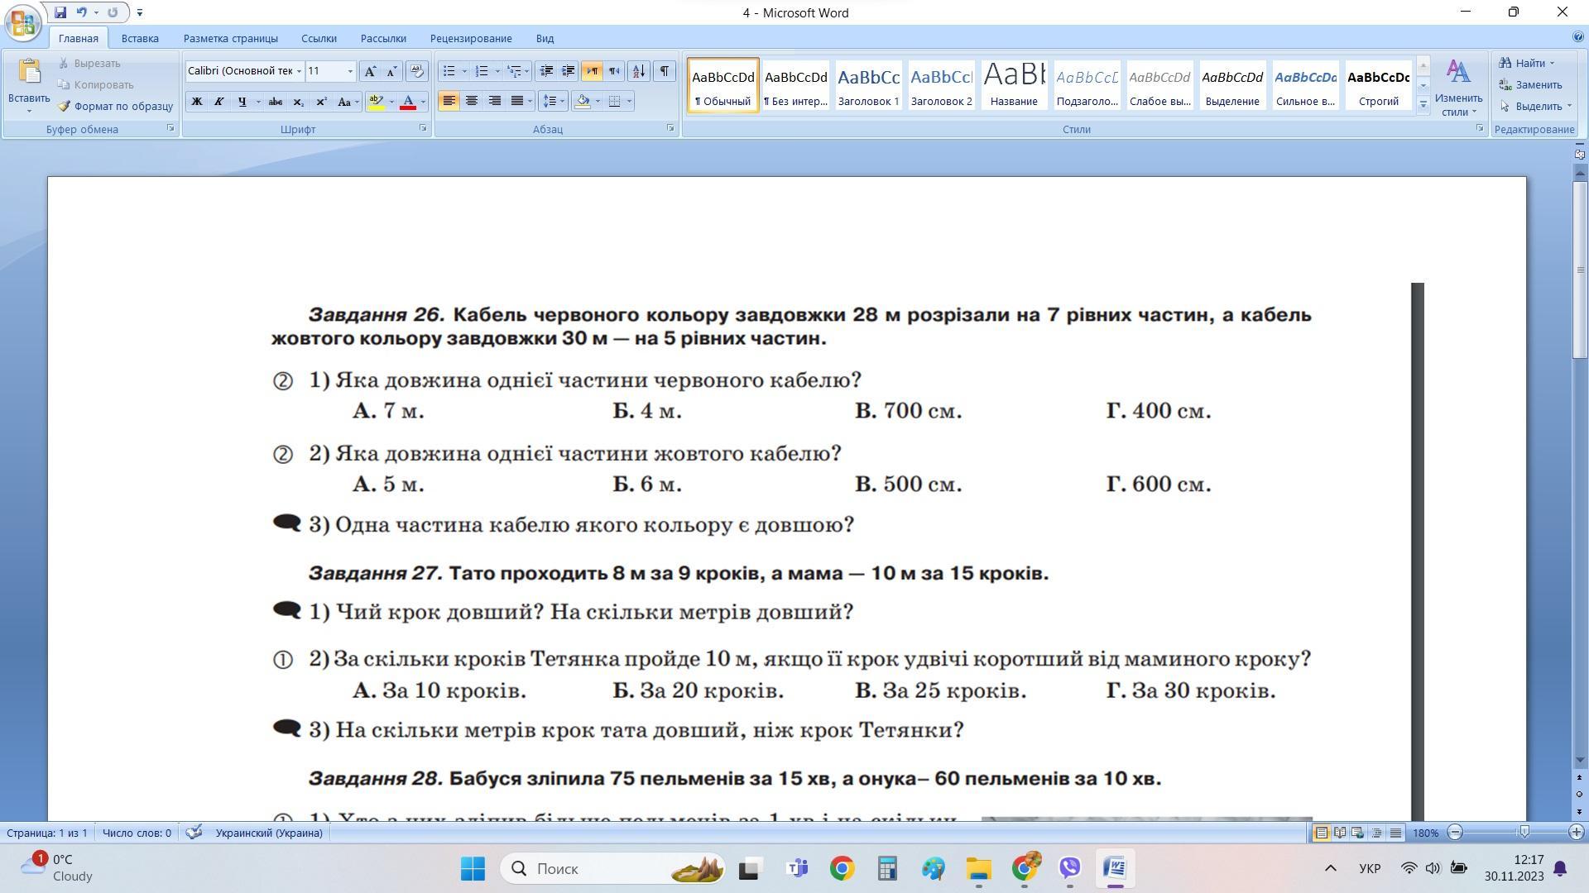
Task: Open the font size dropdown
Action: (350, 71)
